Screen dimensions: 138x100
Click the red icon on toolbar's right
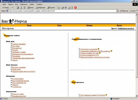point(75,7)
